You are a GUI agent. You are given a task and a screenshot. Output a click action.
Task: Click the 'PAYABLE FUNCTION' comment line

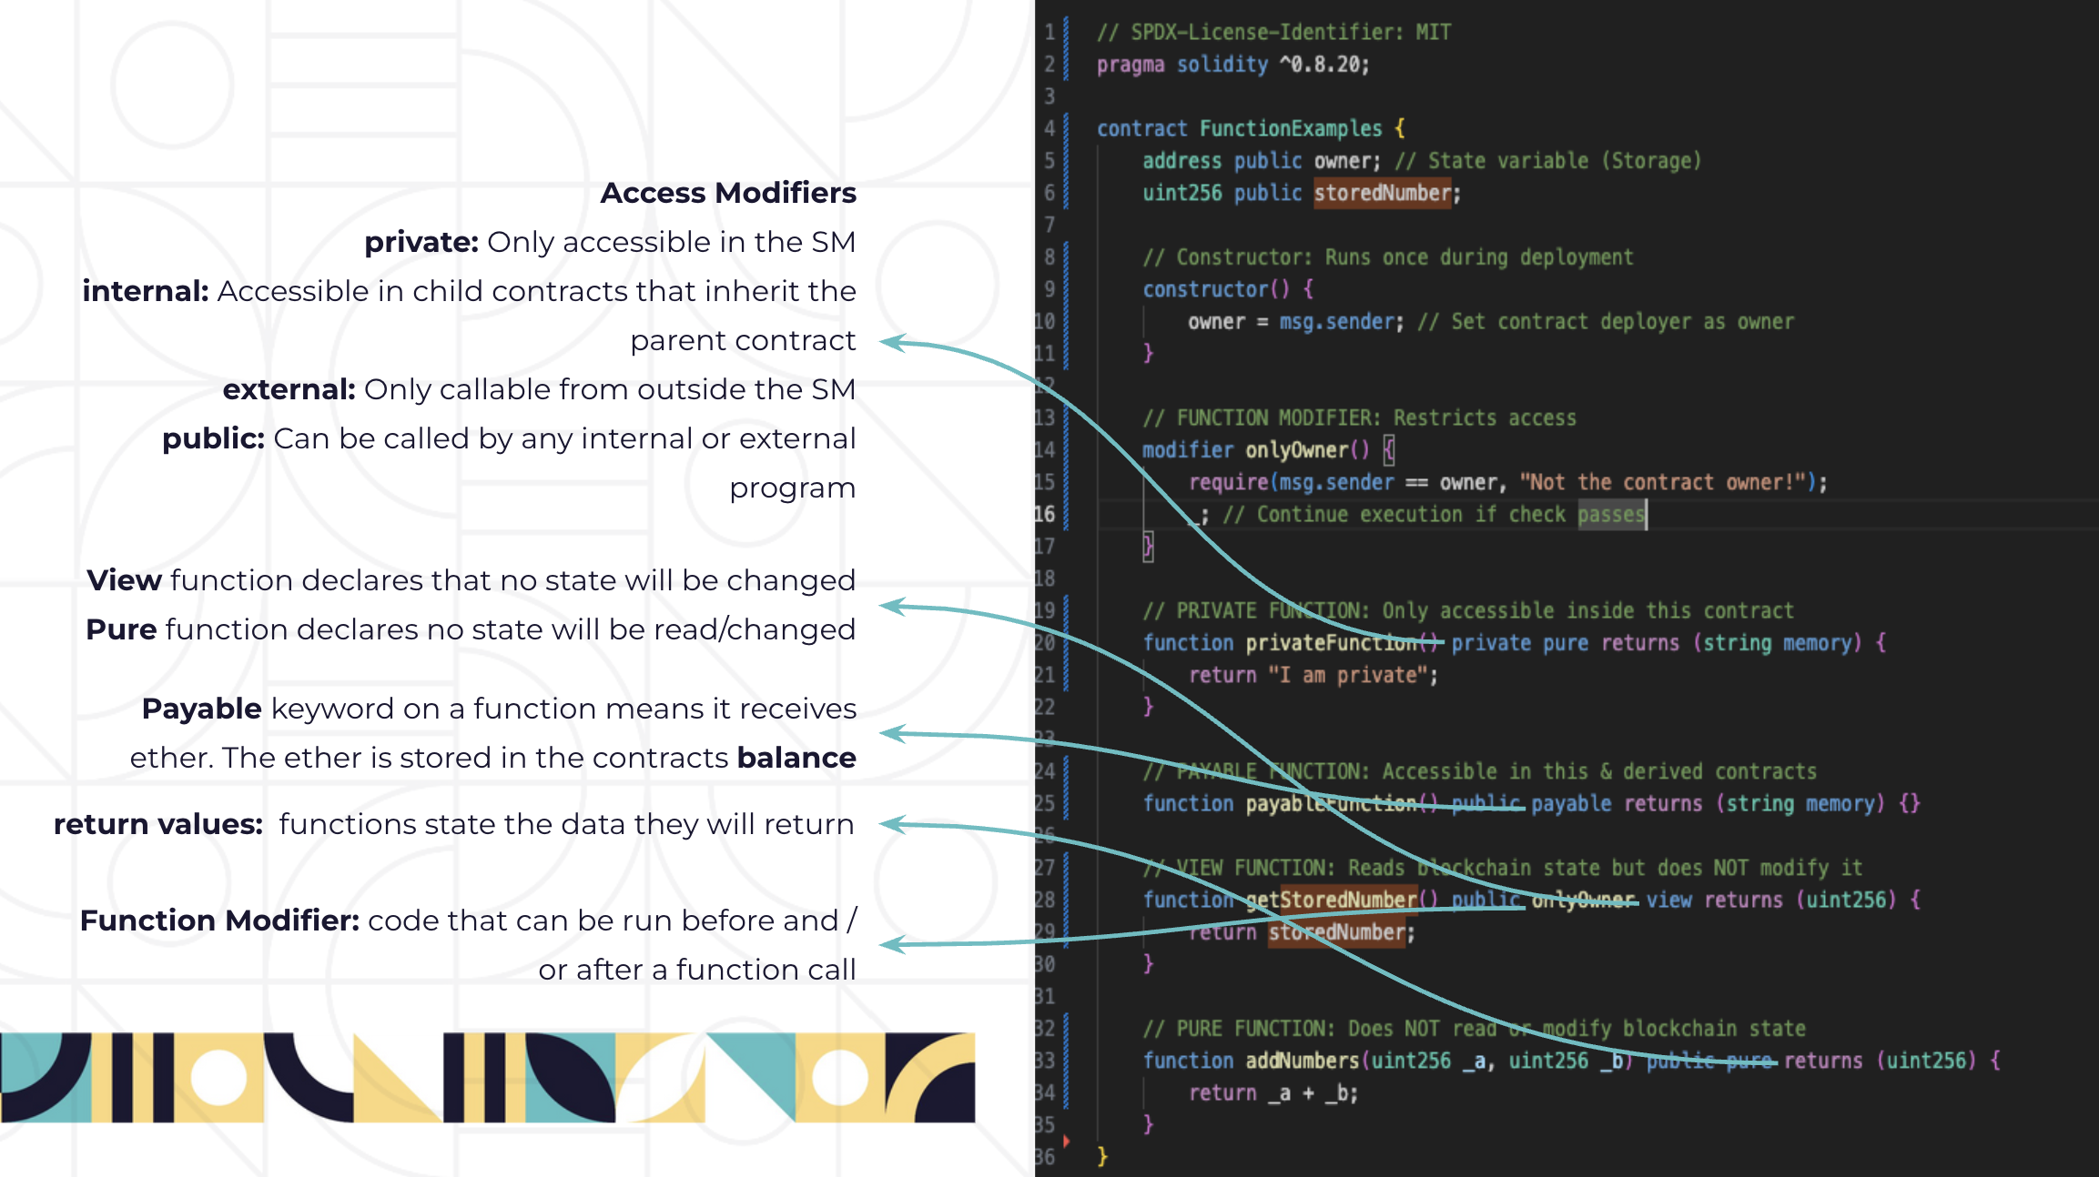[1479, 771]
